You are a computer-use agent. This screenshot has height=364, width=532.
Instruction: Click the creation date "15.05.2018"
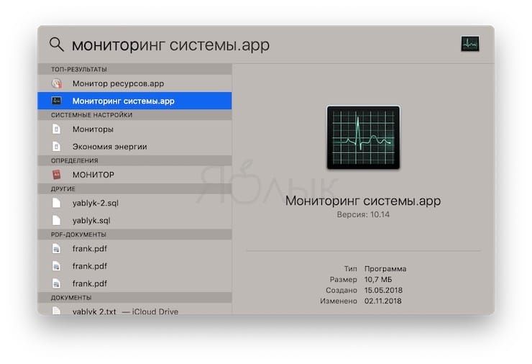(383, 291)
